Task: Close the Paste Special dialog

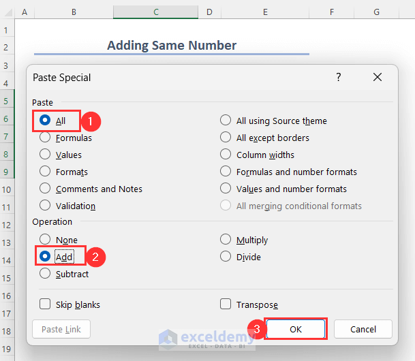Action: click(378, 78)
